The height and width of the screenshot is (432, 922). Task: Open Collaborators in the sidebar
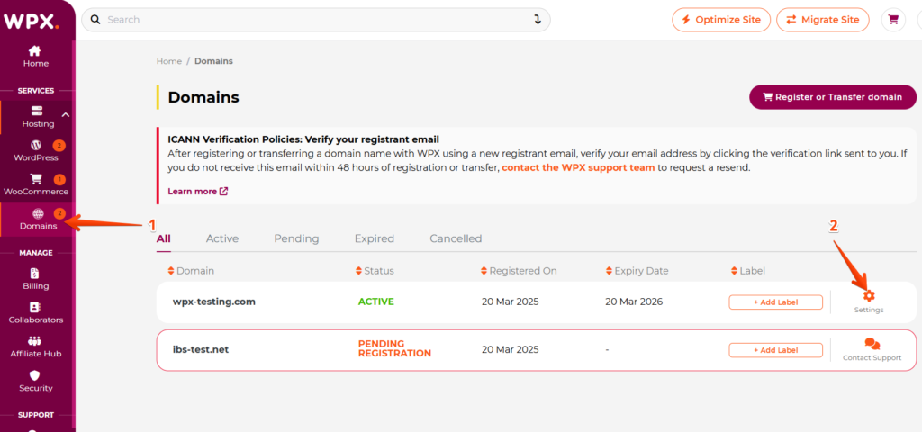pyautogui.click(x=35, y=313)
